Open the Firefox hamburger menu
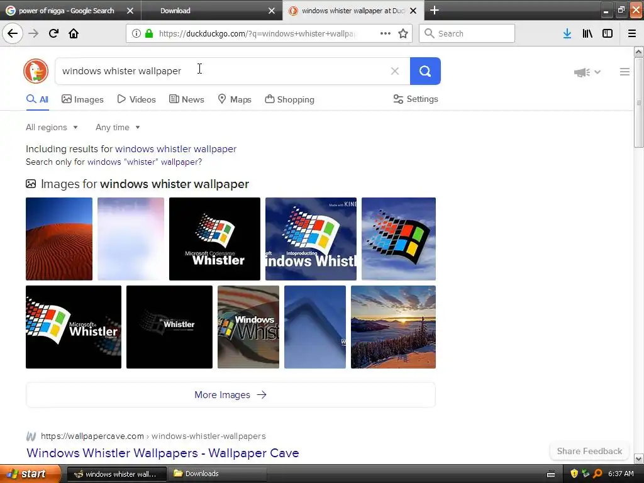 click(x=631, y=33)
